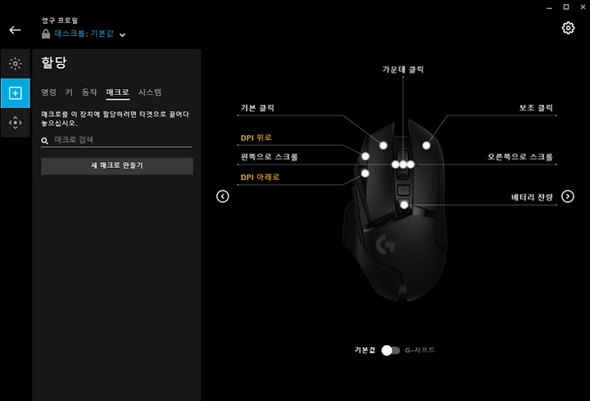Click the G-시프트 label

pos(420,350)
